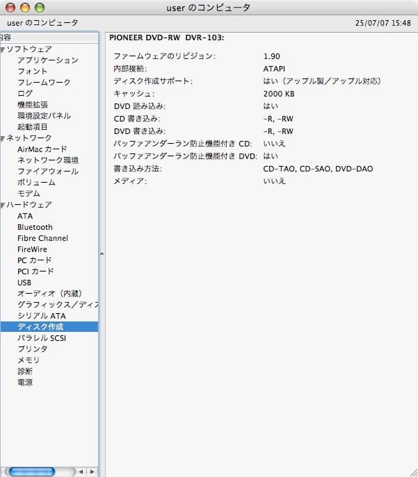Click the PIONEER DVD-RW DVR-103 heading
The height and width of the screenshot is (477, 418).
click(x=170, y=37)
